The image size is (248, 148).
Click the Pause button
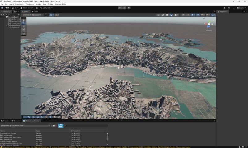[x=125, y=8]
